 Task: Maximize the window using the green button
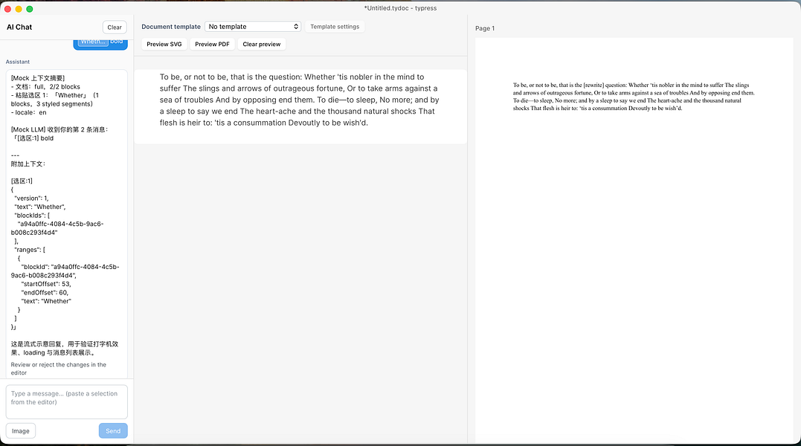point(30,9)
